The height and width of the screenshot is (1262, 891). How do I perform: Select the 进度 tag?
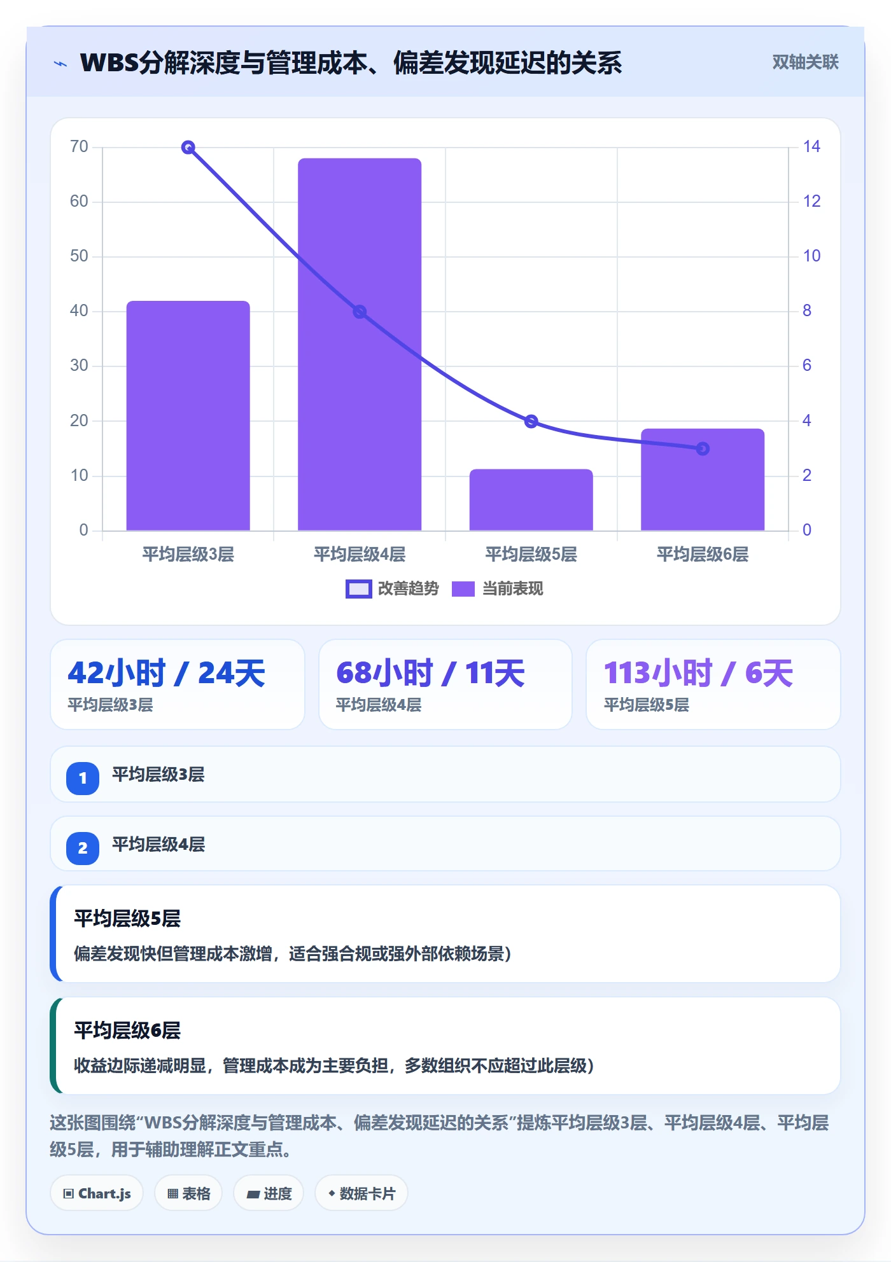click(x=269, y=1193)
